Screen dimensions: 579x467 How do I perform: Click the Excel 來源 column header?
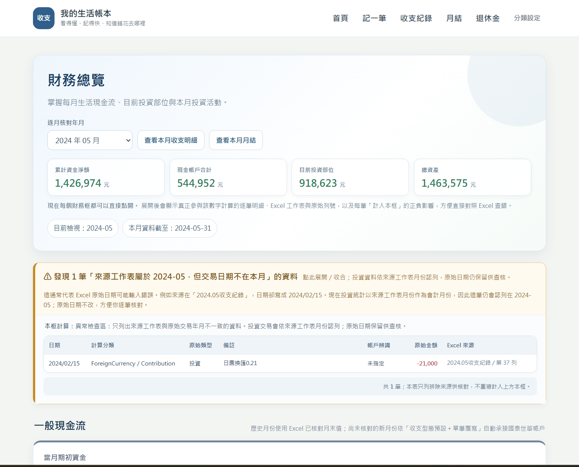point(460,345)
